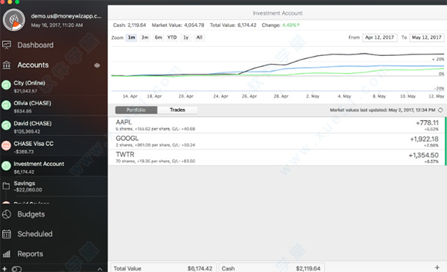Switch to the Trades tab

pyautogui.click(x=177, y=110)
